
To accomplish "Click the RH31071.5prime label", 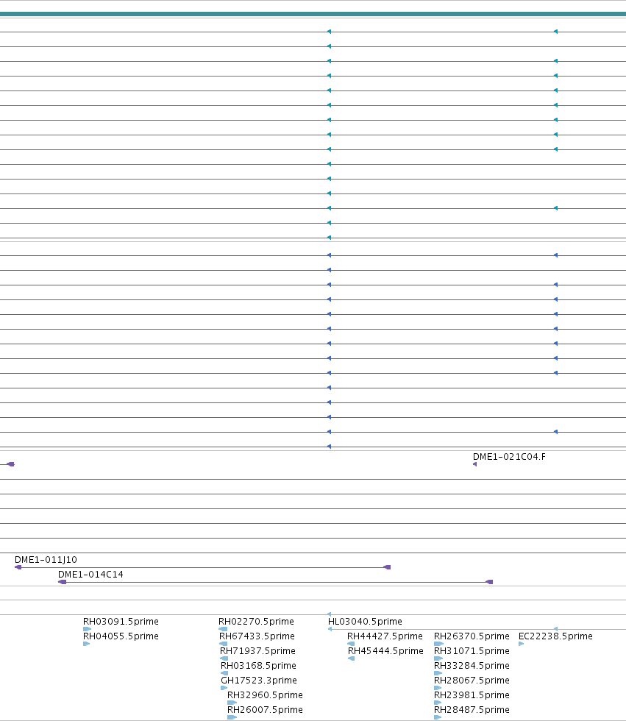I will [472, 650].
